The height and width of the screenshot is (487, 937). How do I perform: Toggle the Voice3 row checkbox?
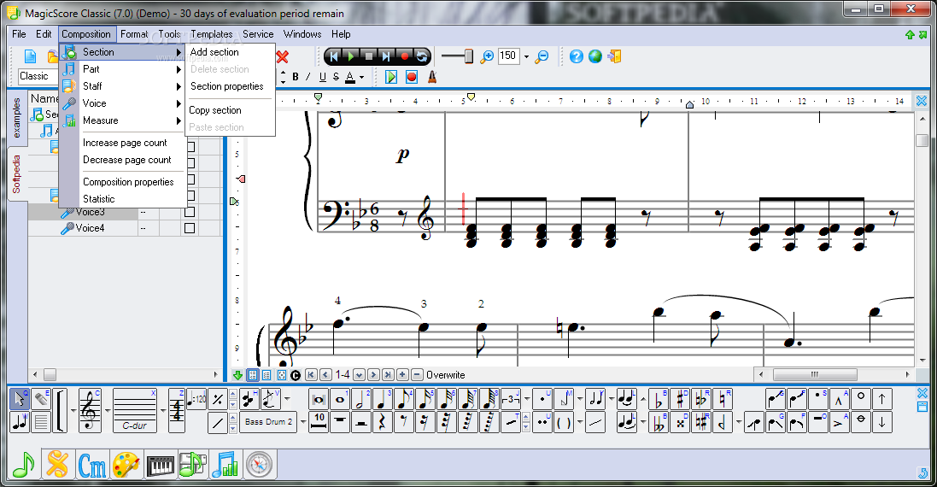tap(190, 212)
